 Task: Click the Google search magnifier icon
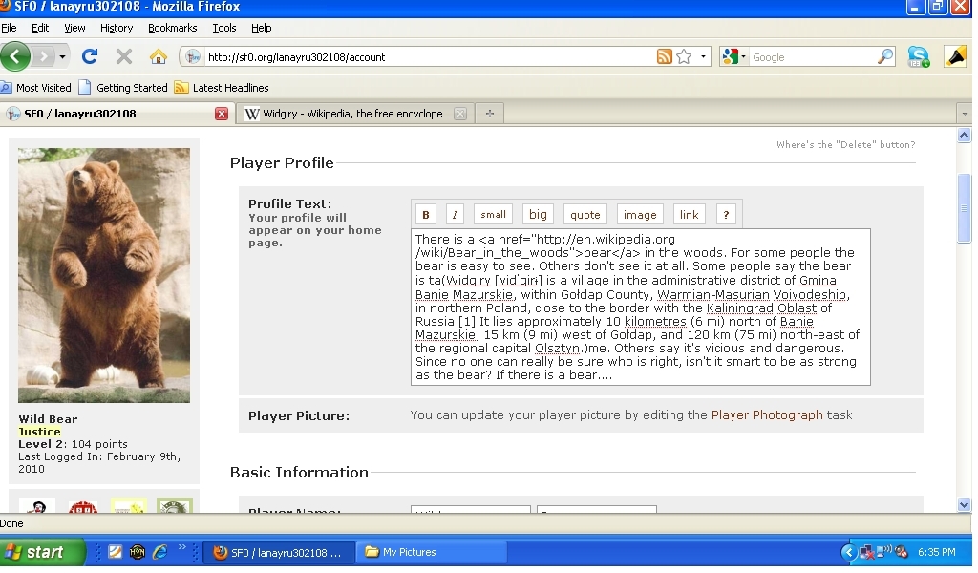(885, 57)
